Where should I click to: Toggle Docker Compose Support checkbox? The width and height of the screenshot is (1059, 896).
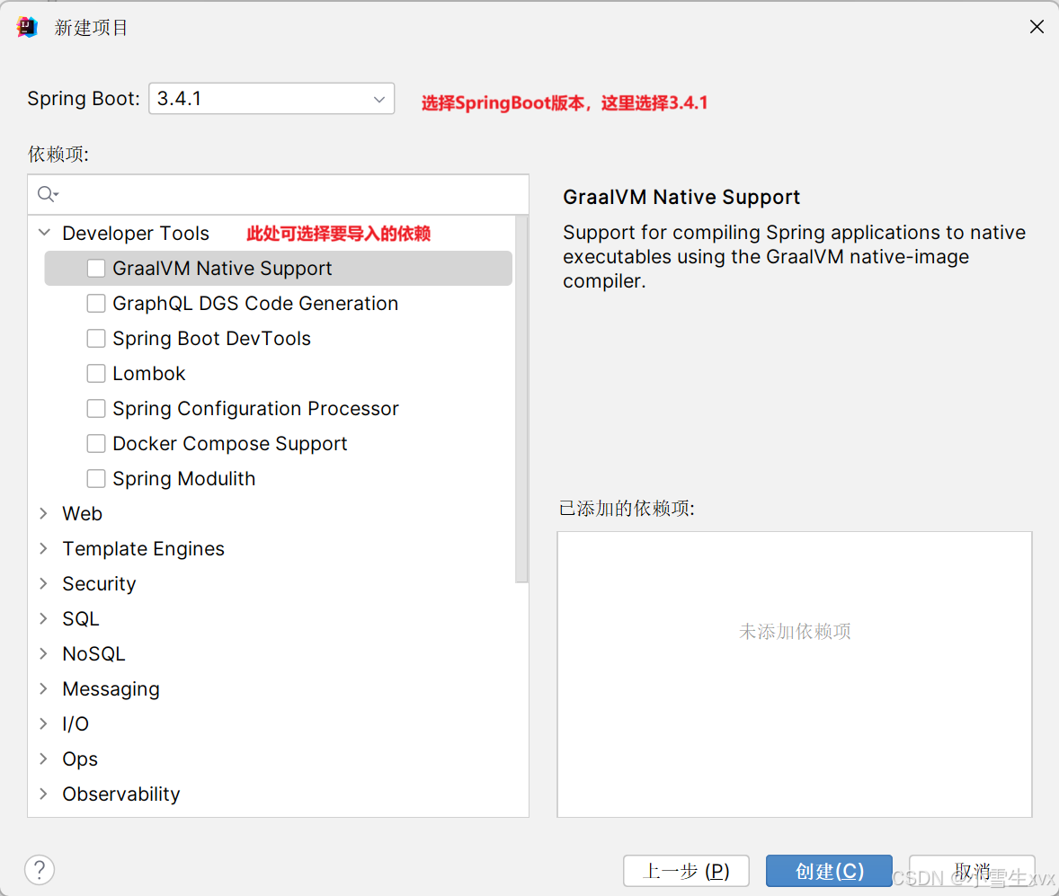(x=96, y=444)
